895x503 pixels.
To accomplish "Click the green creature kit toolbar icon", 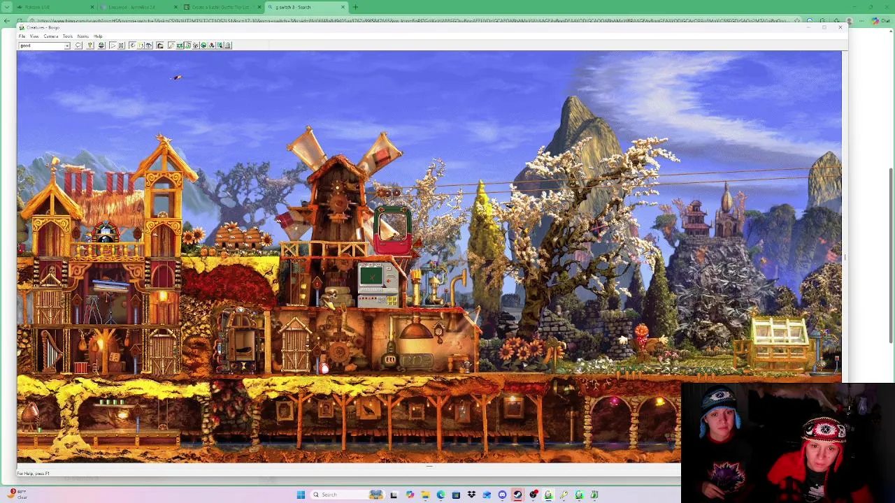I will [x=179, y=45].
